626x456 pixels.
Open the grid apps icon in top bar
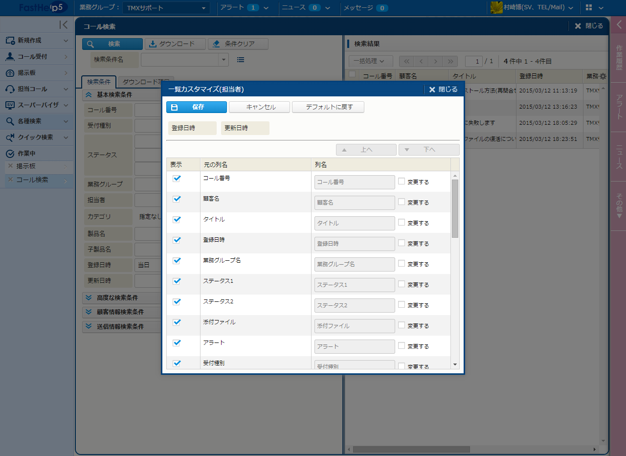[x=589, y=8]
